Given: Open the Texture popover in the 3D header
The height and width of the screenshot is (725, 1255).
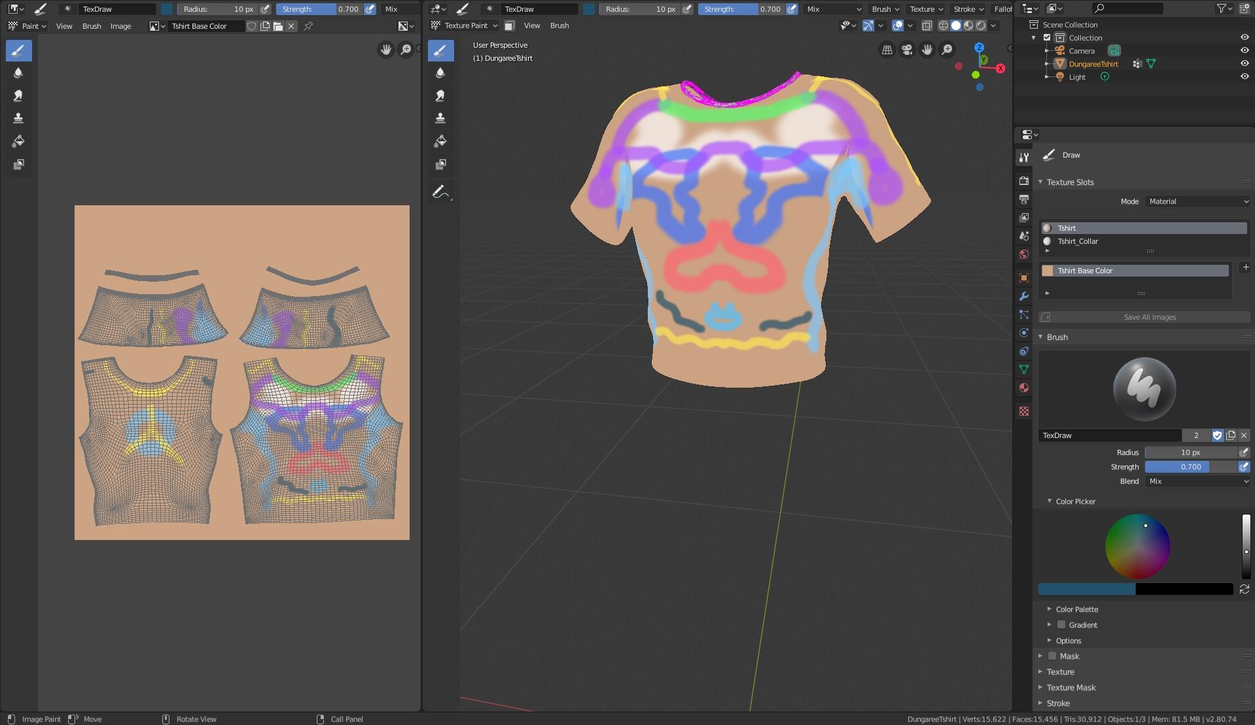Looking at the screenshot, I should [926, 9].
